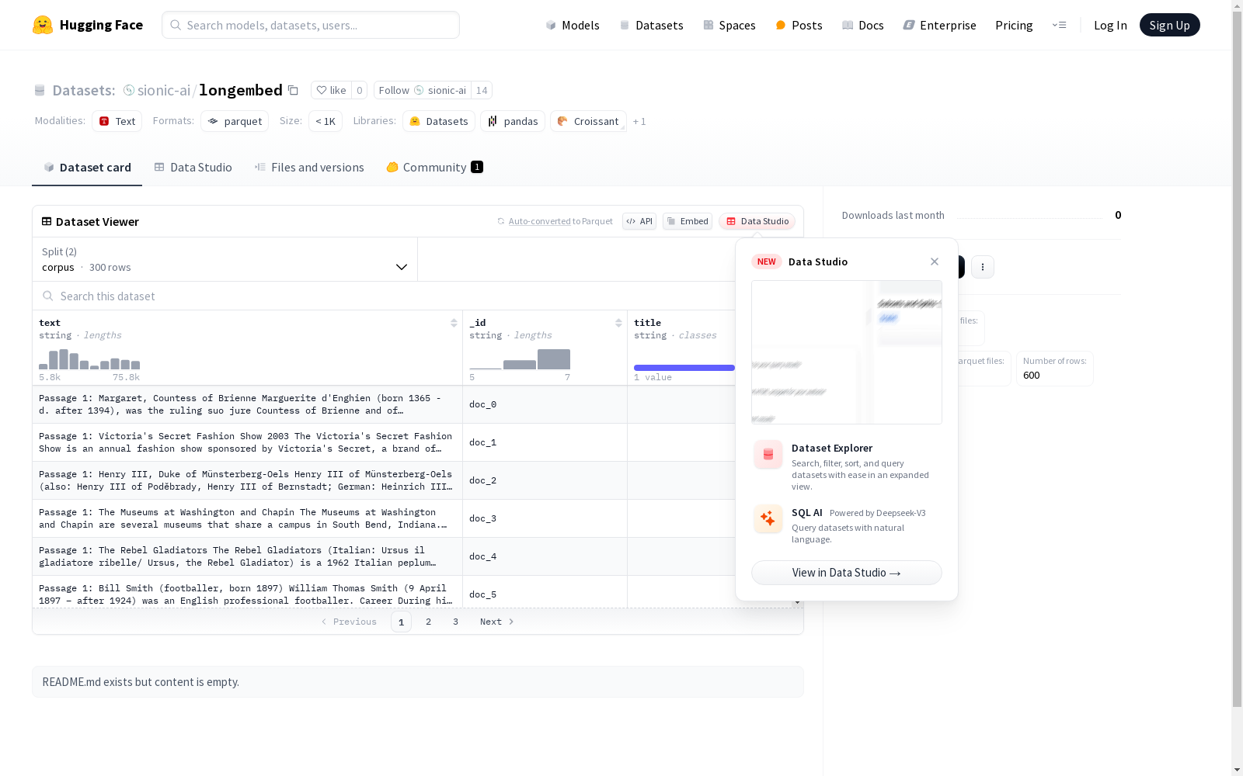Go to page 3 of the dataset
The width and height of the screenshot is (1243, 776).
point(455,622)
